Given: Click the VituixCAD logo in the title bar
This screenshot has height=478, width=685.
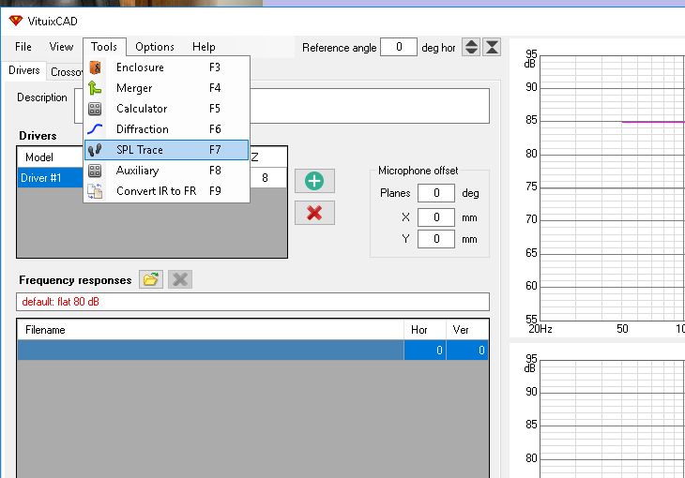Looking at the screenshot, I should (16, 21).
